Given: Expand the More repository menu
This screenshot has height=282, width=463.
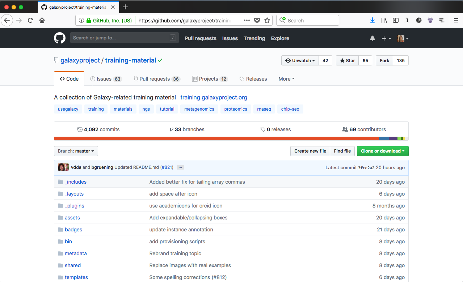Looking at the screenshot, I should (x=286, y=79).
